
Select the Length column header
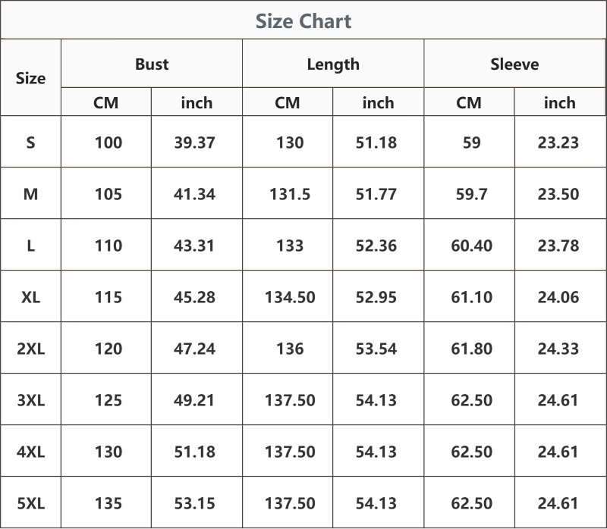tap(333, 64)
